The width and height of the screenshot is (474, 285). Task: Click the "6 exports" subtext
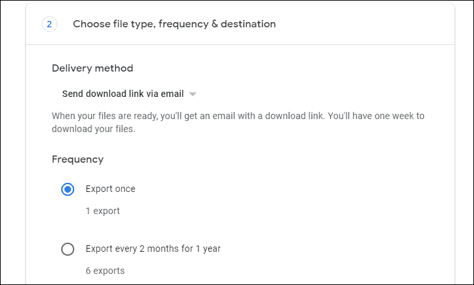click(105, 271)
